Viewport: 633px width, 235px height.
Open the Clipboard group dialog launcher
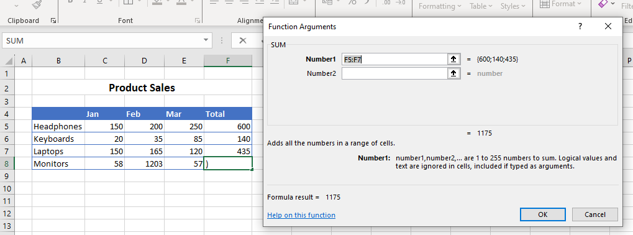click(53, 21)
